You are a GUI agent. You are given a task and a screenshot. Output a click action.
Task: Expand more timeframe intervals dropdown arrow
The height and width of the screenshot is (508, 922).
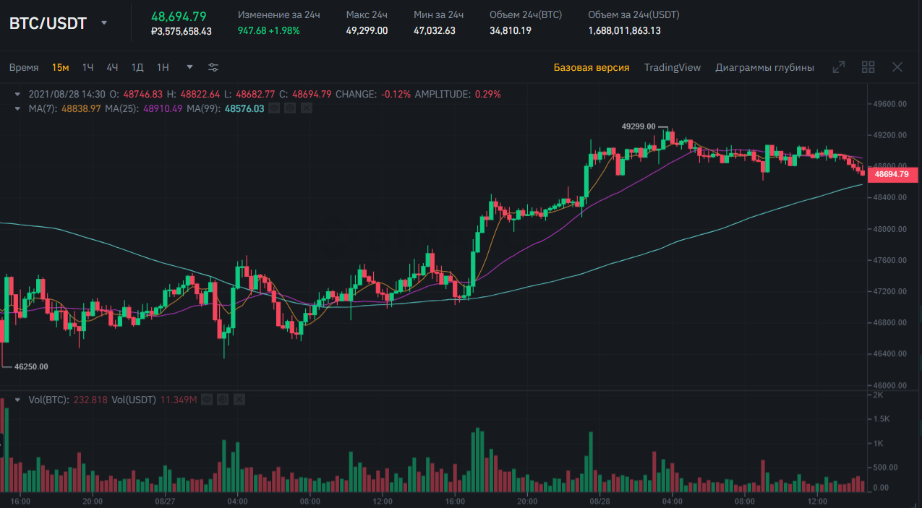pos(189,67)
